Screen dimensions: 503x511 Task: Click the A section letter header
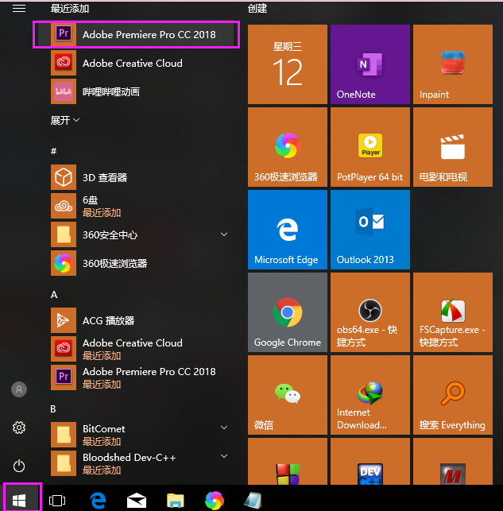click(54, 295)
